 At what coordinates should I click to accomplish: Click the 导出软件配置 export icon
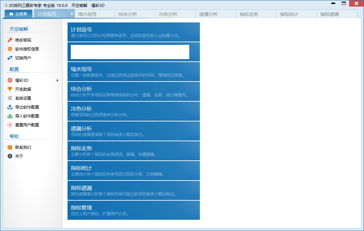click(x=10, y=107)
